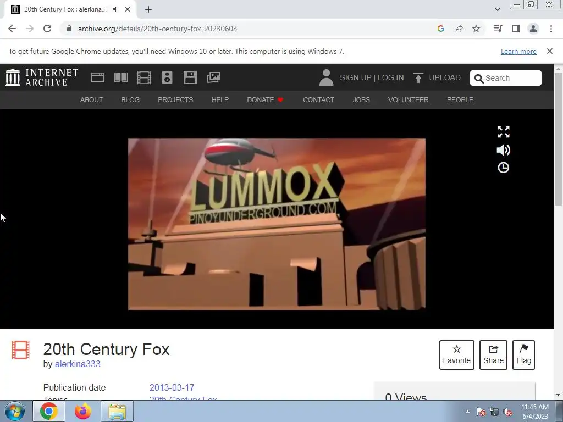Open a new tab with plus button
563x422 pixels.
148,9
